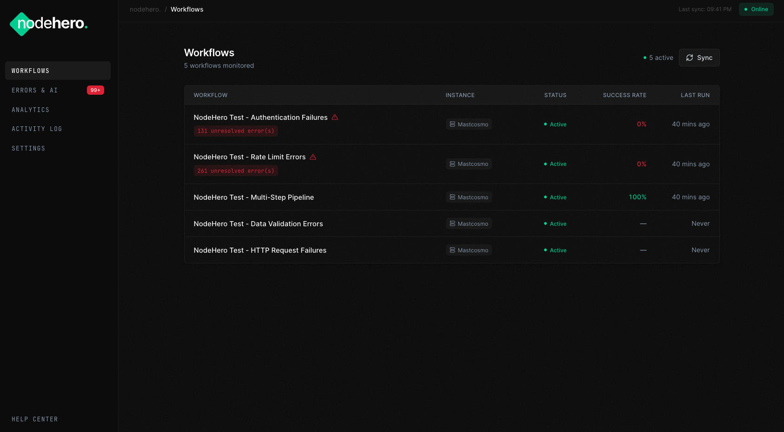The height and width of the screenshot is (432, 784).
Task: Toggle the 5 active indicator
Action: (658, 58)
